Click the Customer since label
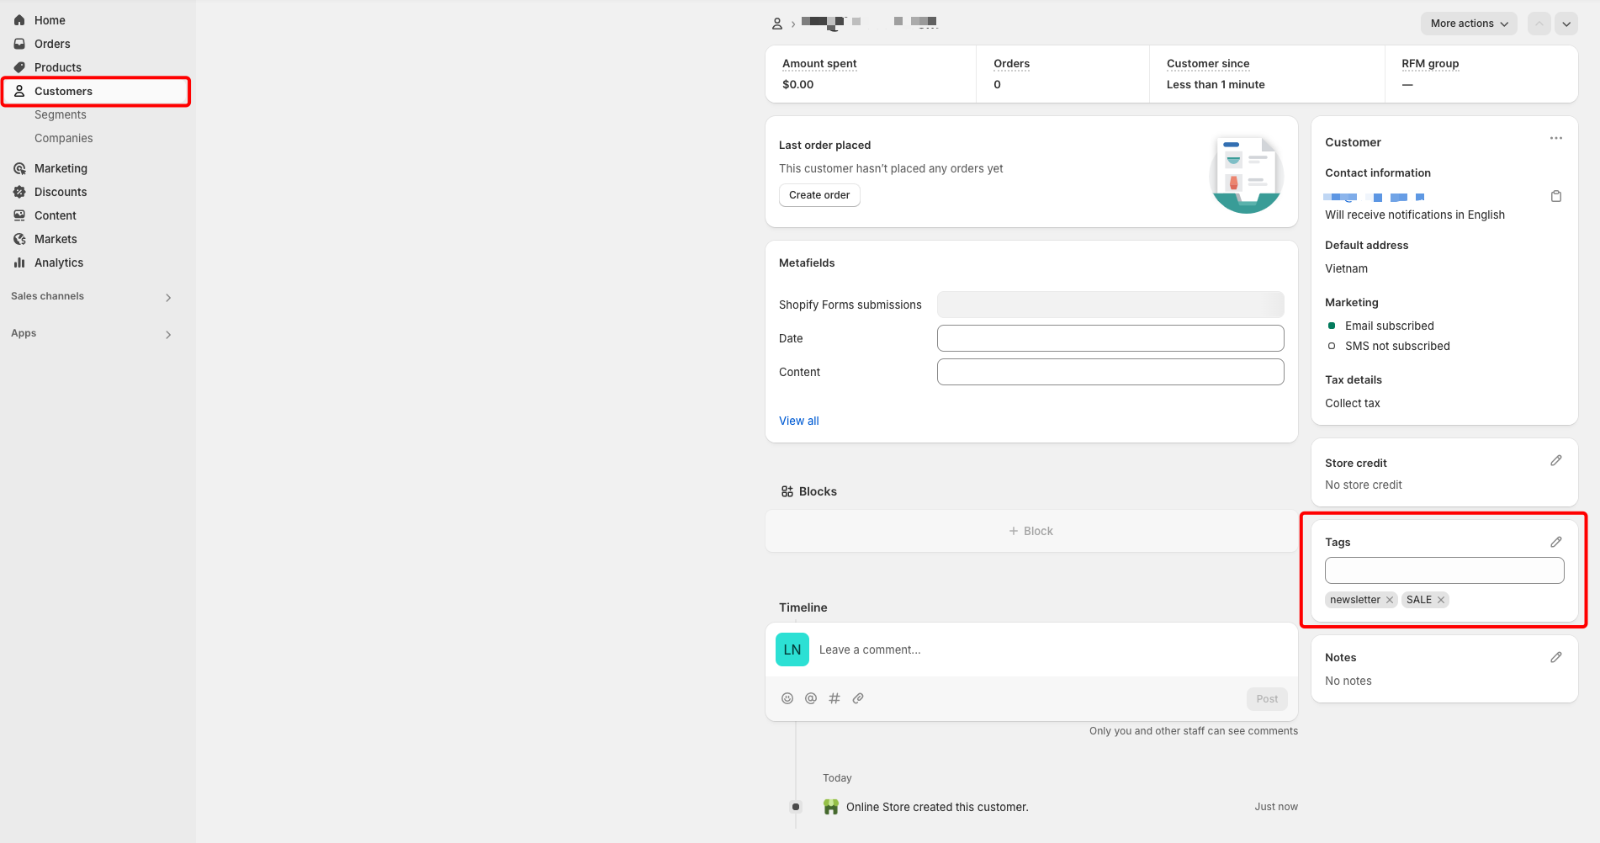This screenshot has width=1600, height=843. click(1208, 63)
